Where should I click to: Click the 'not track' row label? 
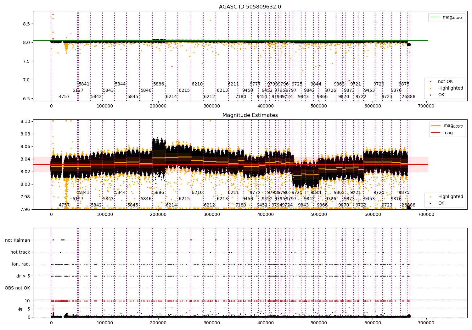click(20, 252)
